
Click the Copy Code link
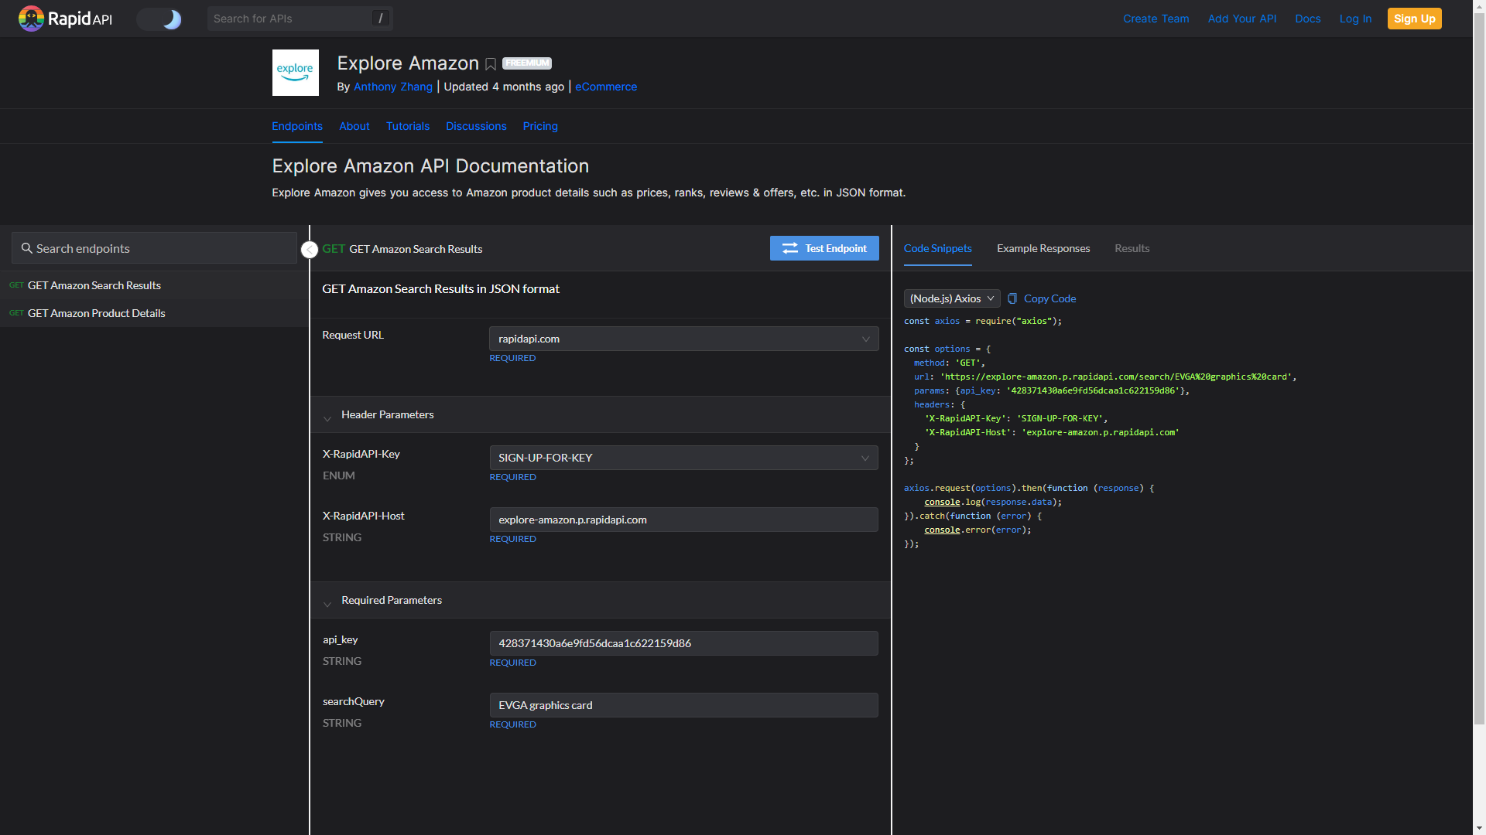tap(1049, 298)
